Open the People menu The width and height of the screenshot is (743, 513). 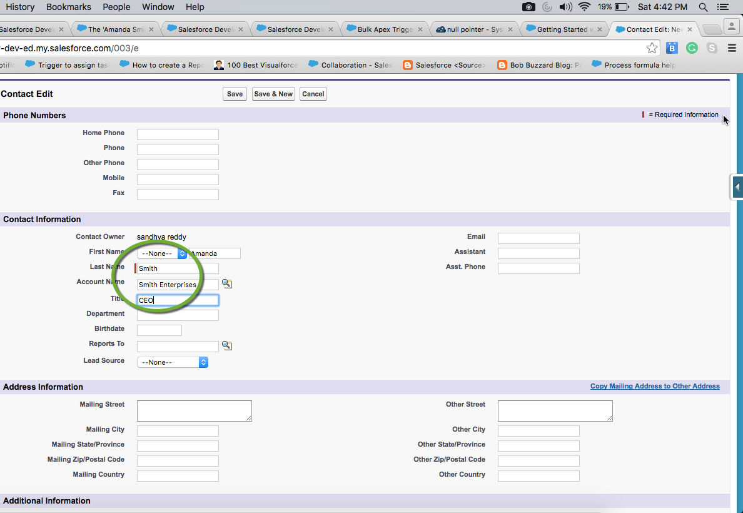click(x=116, y=7)
